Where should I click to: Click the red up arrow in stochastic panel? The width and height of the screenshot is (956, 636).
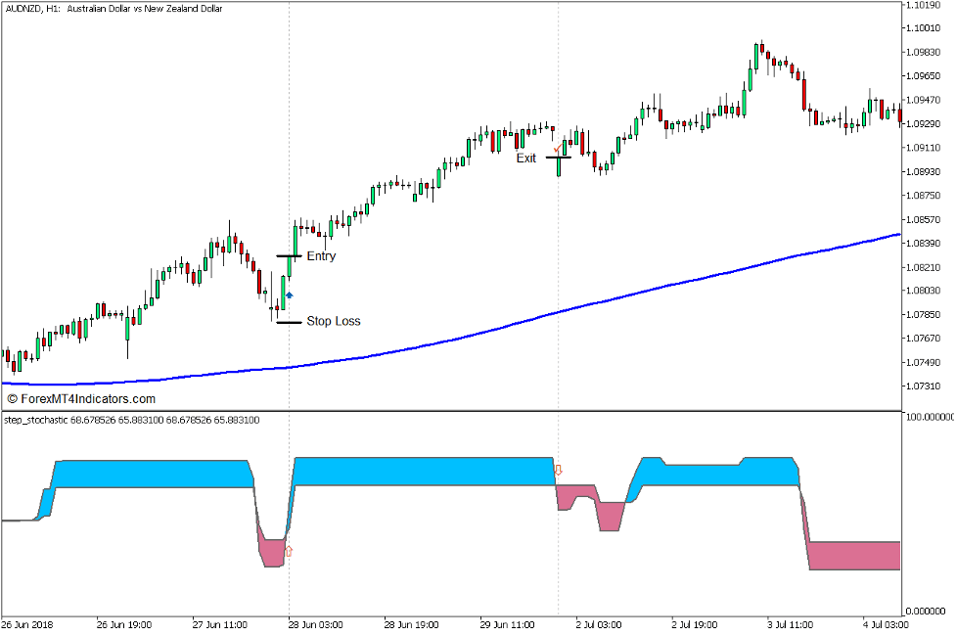coord(289,551)
